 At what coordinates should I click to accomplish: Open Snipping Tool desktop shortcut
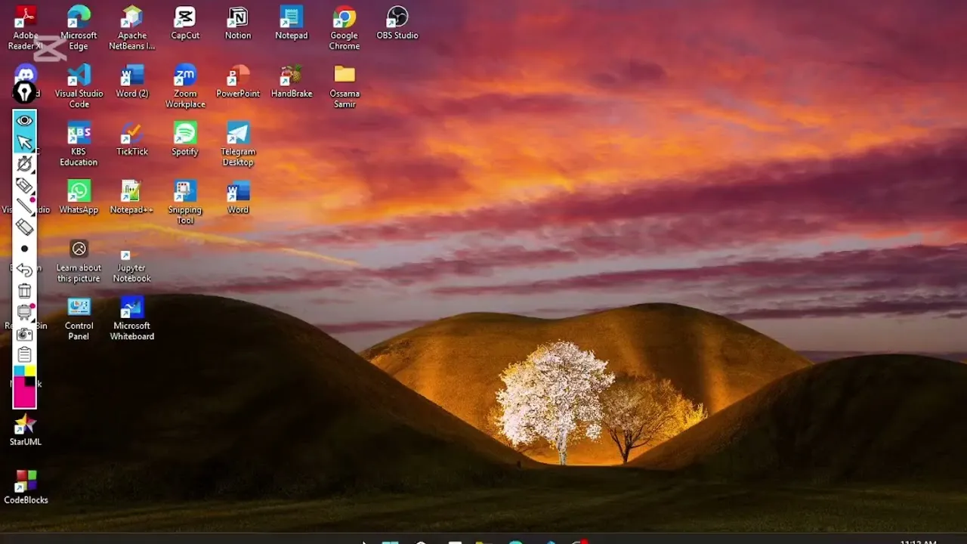[x=185, y=202]
